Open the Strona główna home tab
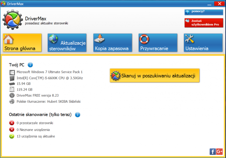This screenshot has width=226, height=158. [22, 43]
